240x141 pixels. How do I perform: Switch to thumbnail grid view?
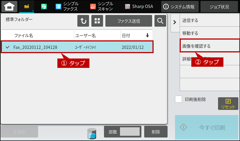[97, 21]
